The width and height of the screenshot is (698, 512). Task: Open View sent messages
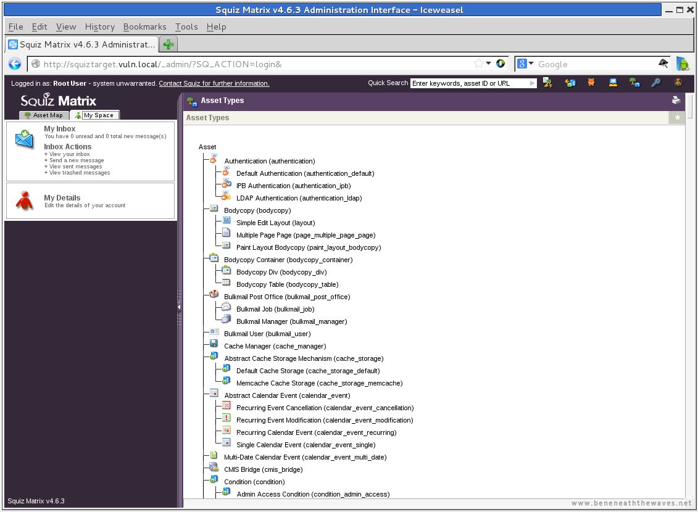[76, 167]
